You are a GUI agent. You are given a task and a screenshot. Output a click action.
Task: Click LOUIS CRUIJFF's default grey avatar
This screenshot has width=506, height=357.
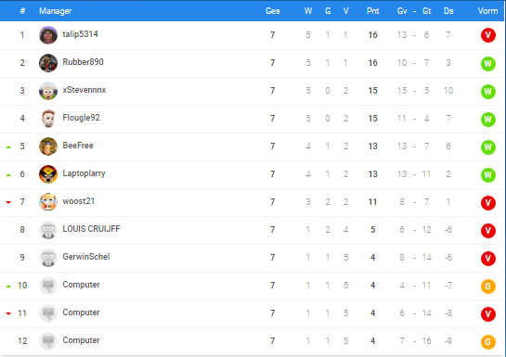point(48,230)
